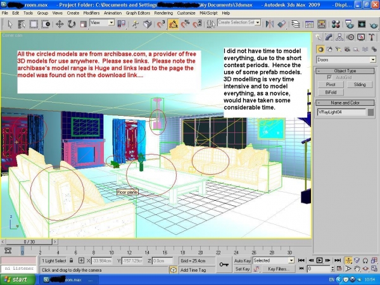Screen dimensions: 380x285
Task: Toggle 3D Snaps magnet
Action: (x=160, y=24)
